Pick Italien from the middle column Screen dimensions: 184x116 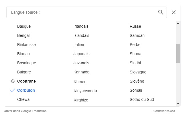click(79, 45)
